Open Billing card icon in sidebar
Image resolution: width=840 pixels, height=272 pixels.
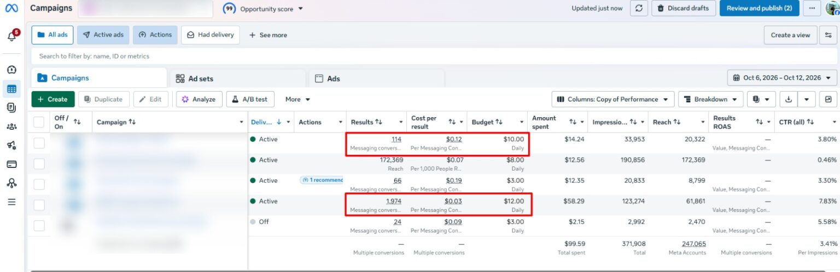(x=11, y=164)
